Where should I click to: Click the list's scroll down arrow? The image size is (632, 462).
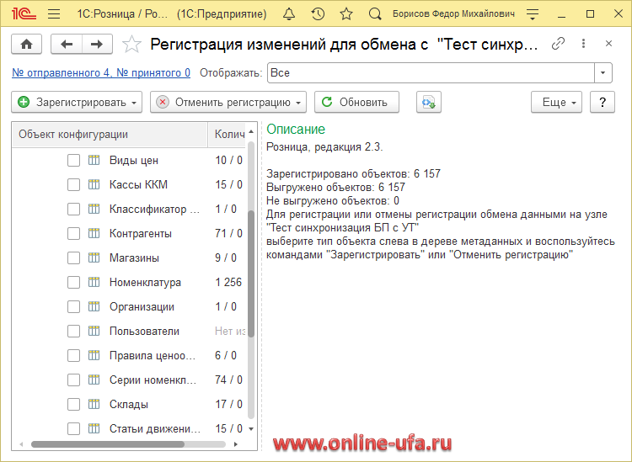click(x=251, y=429)
